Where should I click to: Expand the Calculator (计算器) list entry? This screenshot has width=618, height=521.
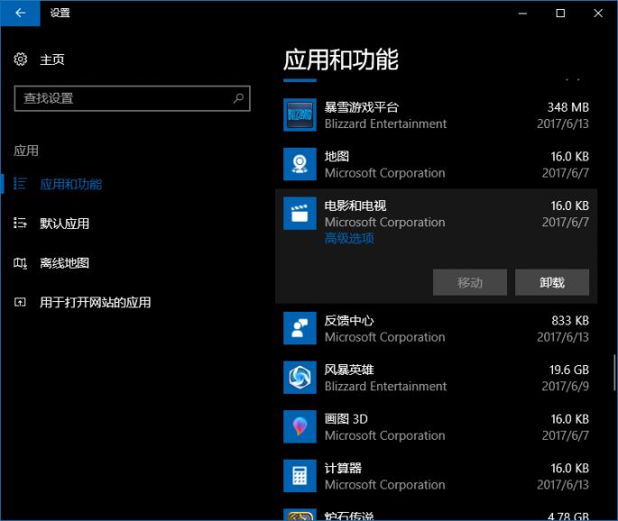(x=433, y=476)
